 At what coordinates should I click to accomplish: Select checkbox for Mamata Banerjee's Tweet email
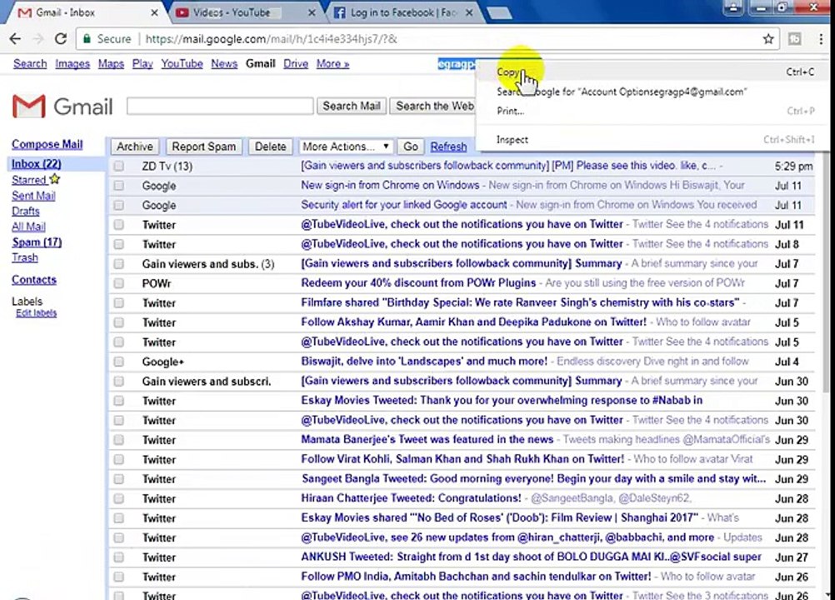click(x=119, y=440)
